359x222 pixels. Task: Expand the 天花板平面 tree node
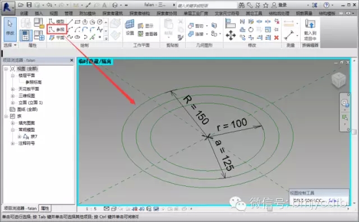tap(12, 89)
